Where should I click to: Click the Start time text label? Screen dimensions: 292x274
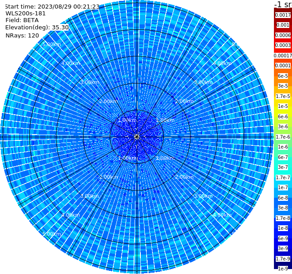point(52,7)
